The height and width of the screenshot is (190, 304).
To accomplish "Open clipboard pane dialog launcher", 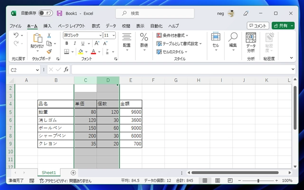I will click(x=58, y=59).
